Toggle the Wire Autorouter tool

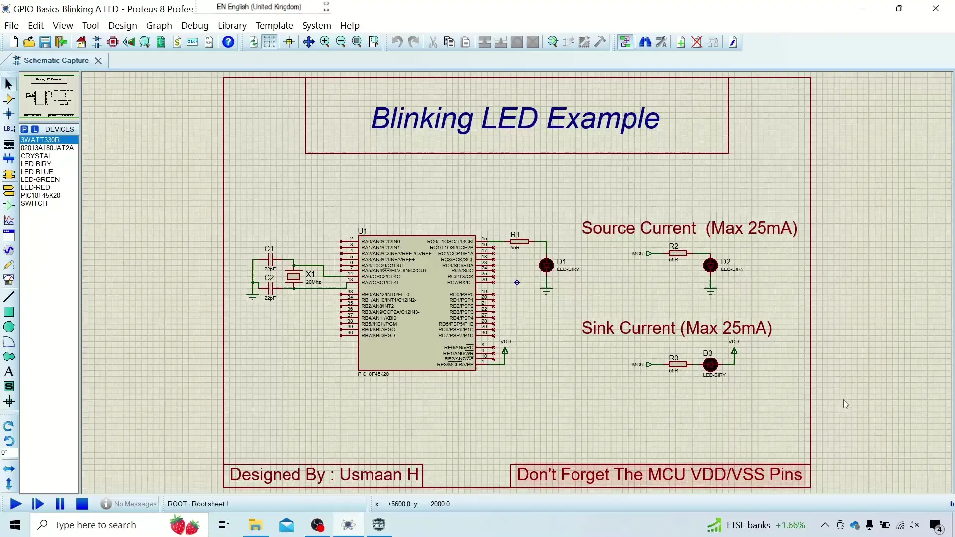625,42
